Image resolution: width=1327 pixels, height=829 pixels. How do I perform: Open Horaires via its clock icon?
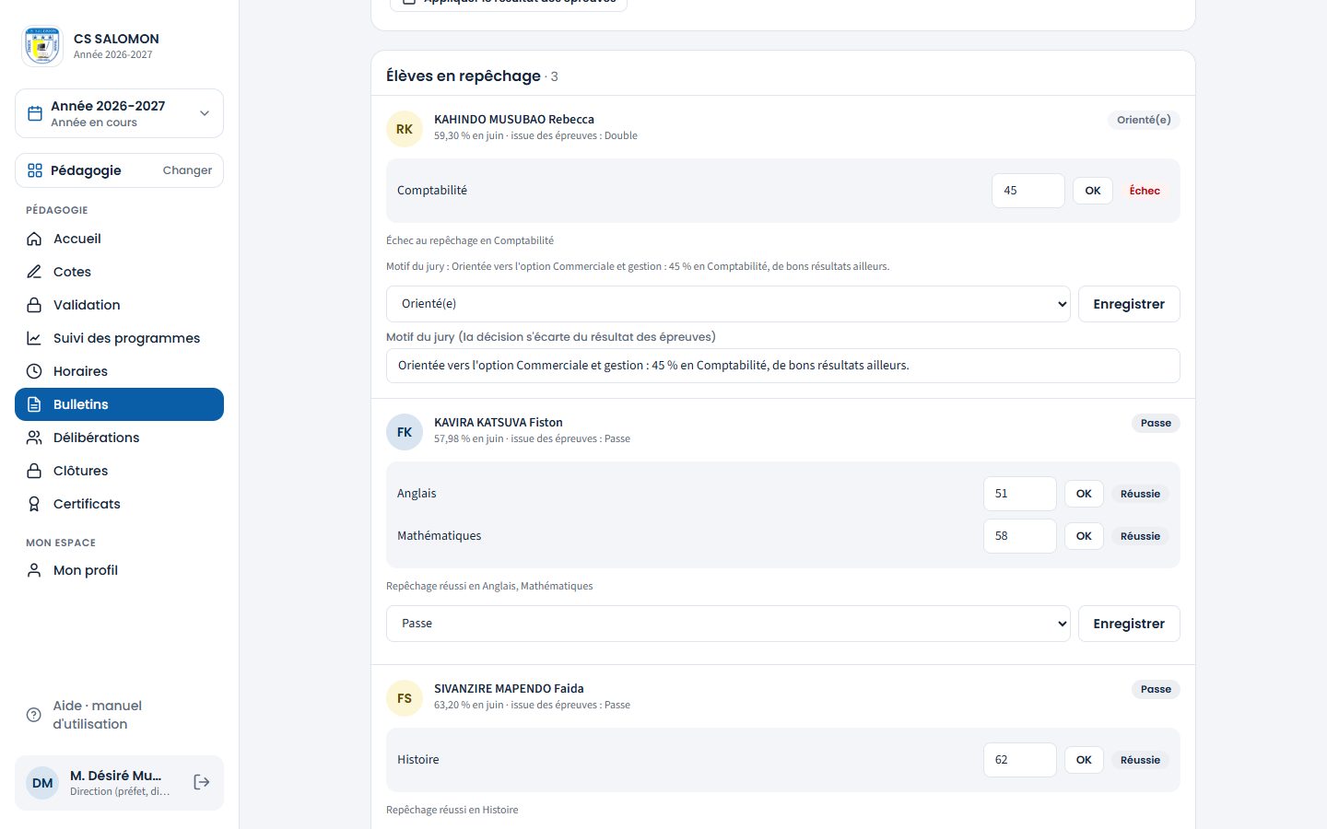pyautogui.click(x=34, y=371)
